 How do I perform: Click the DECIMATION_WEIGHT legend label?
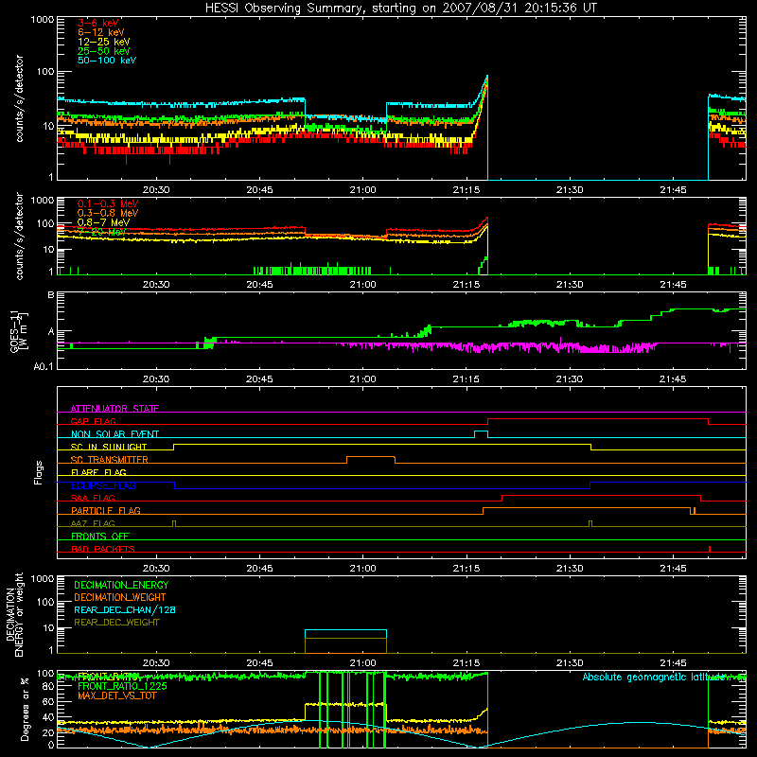tap(120, 597)
